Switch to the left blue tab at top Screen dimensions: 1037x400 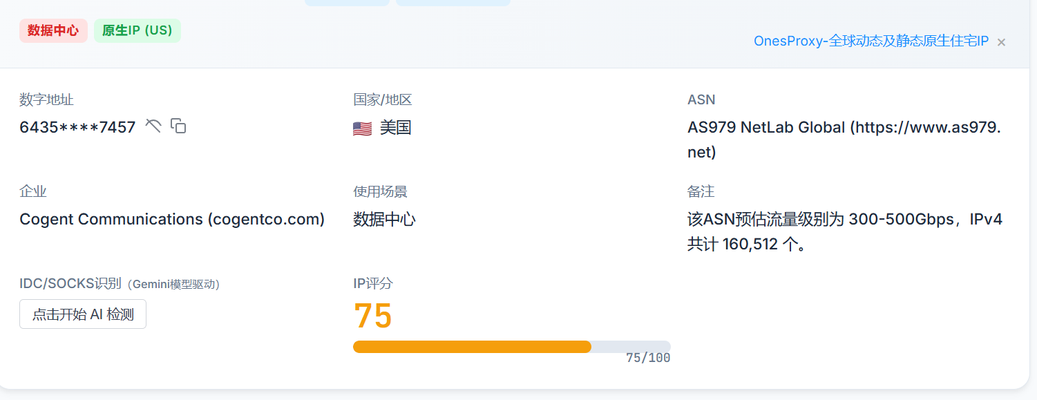(347, 2)
